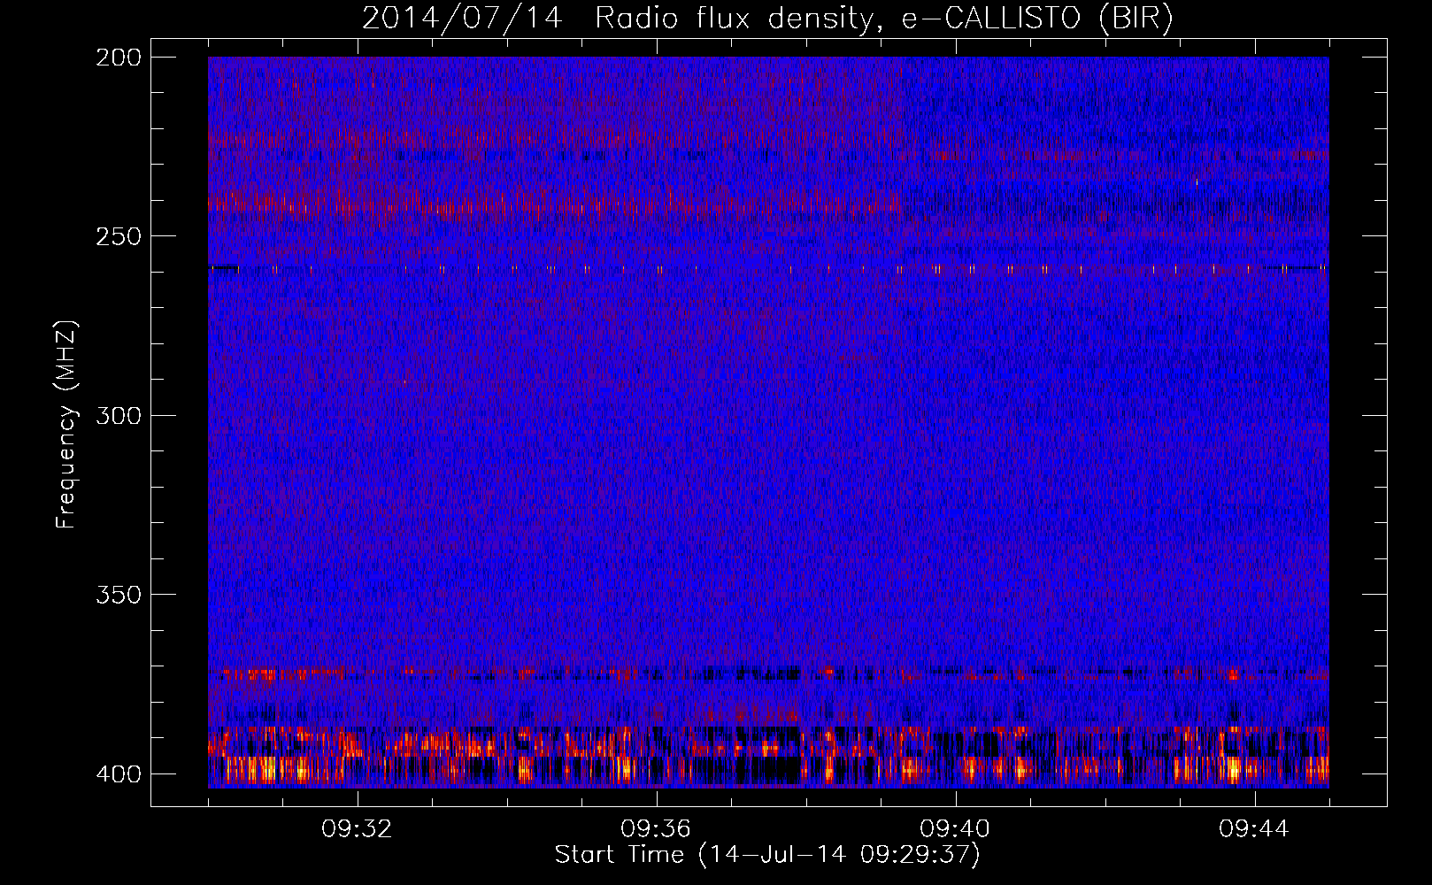Image resolution: width=1432 pixels, height=885 pixels.
Task: Click the 200 frequency tick label
Action: [118, 58]
